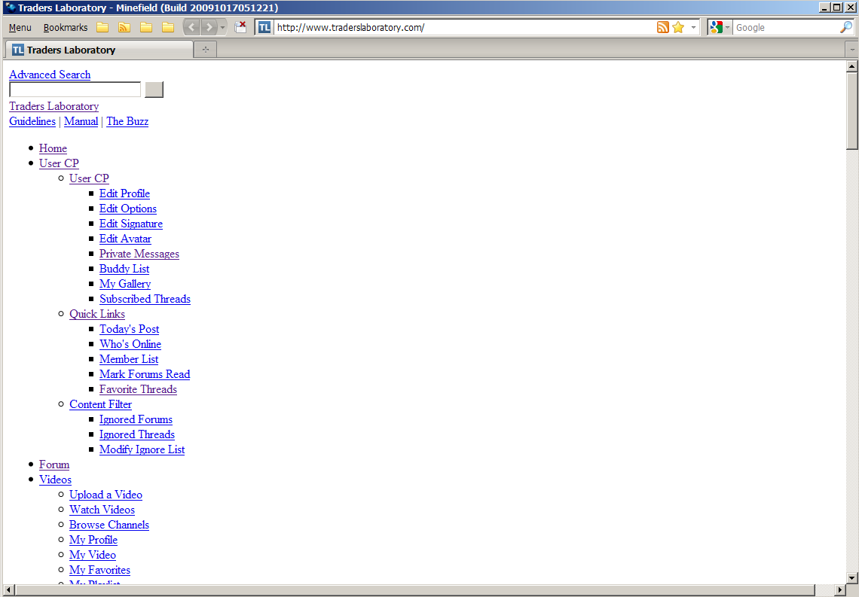Open Browse Channels

109,525
